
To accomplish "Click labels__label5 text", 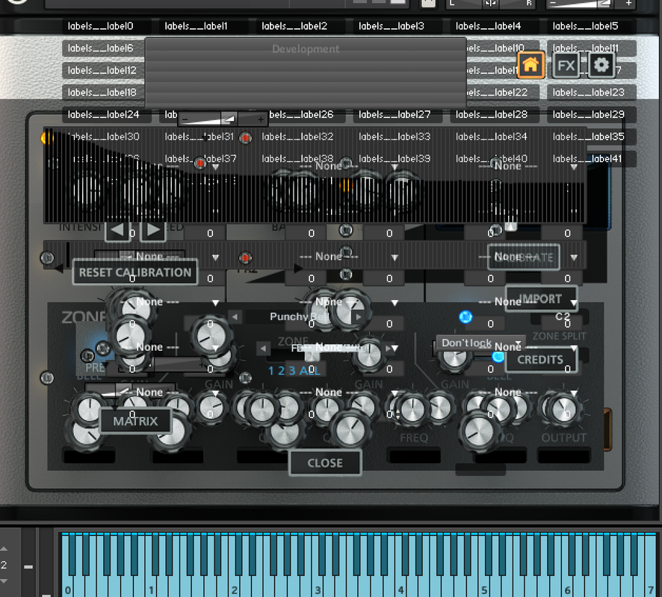I will pos(586,26).
